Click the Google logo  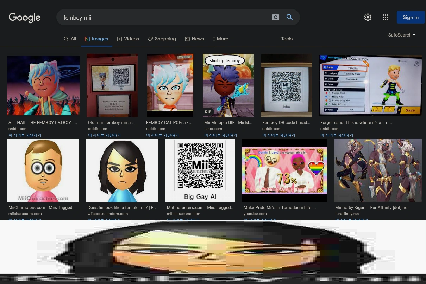coord(25,17)
